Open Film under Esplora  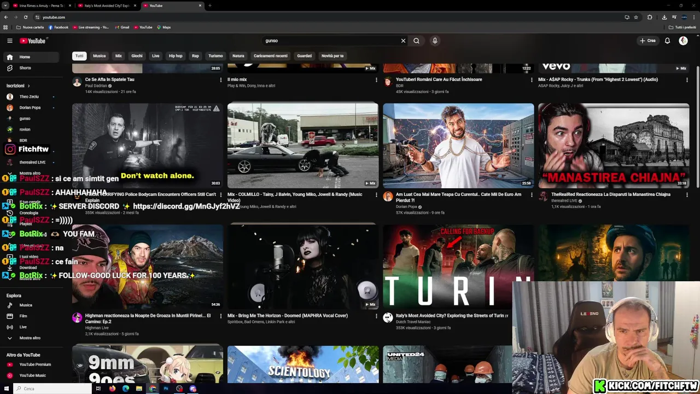click(32, 316)
